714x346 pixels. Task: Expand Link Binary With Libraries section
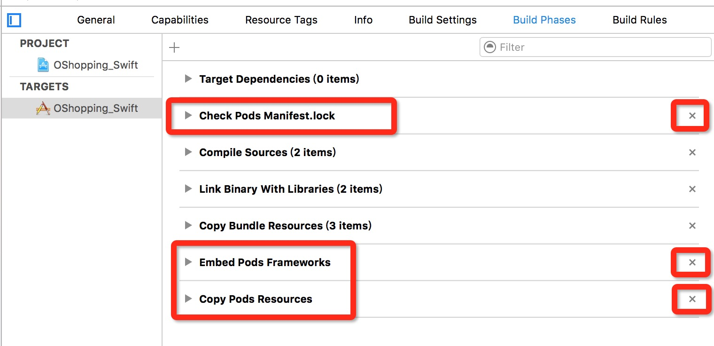tap(188, 189)
